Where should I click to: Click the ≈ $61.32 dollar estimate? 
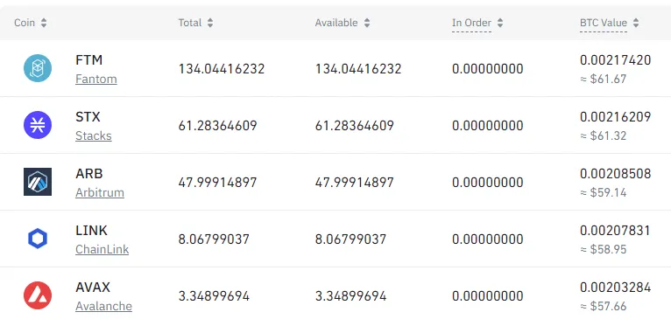[603, 135]
